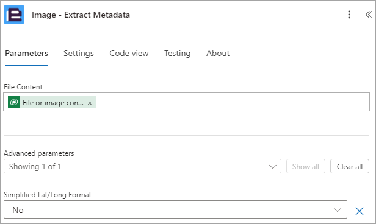The width and height of the screenshot is (376, 224).
Task: Open Simplified Lat/Long Format dropdown showing No
Action: (x=175, y=209)
